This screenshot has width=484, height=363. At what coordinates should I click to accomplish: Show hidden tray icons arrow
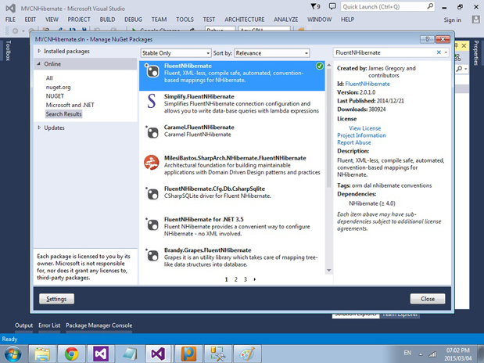(x=421, y=354)
